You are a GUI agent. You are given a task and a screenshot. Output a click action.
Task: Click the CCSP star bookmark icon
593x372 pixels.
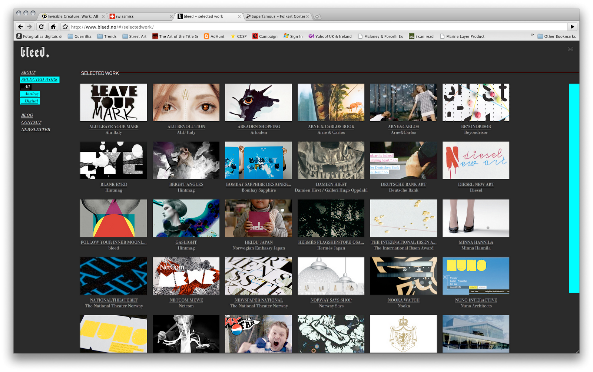pos(233,36)
